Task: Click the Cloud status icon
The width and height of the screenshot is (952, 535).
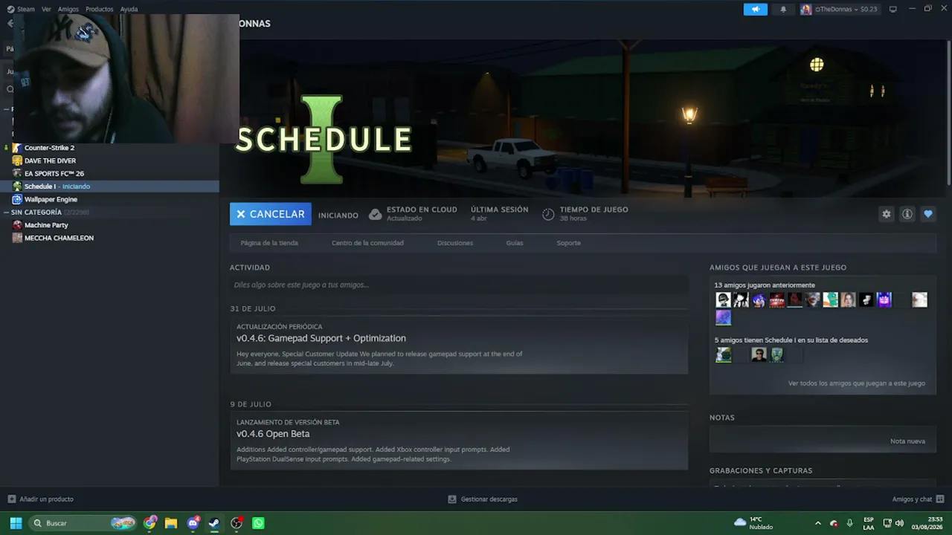Action: coord(376,214)
